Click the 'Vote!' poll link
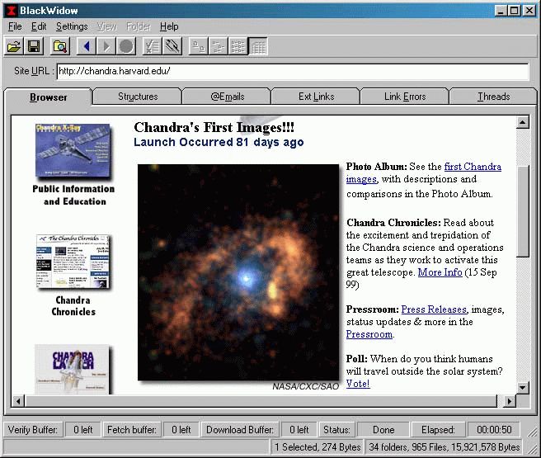Image resolution: width=541 pixels, height=458 pixels. (358, 384)
